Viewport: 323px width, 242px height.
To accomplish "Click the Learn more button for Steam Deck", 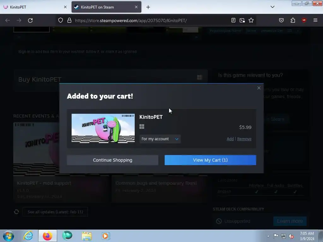I will click(x=290, y=221).
